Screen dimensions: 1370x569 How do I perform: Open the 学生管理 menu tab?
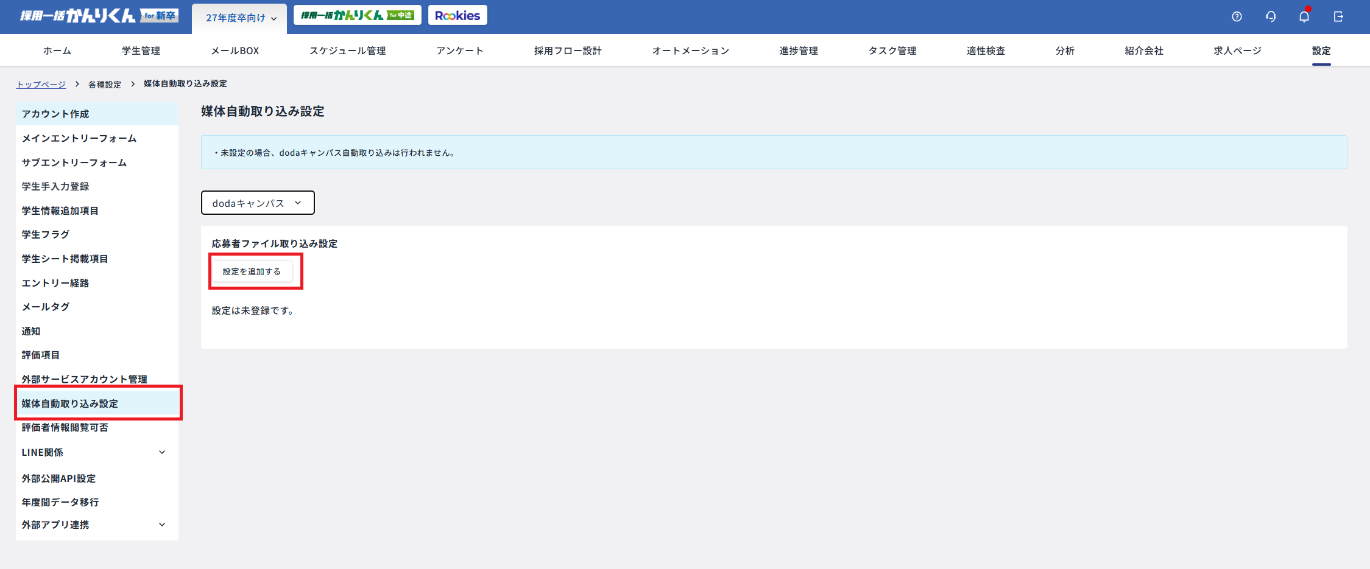click(x=141, y=51)
